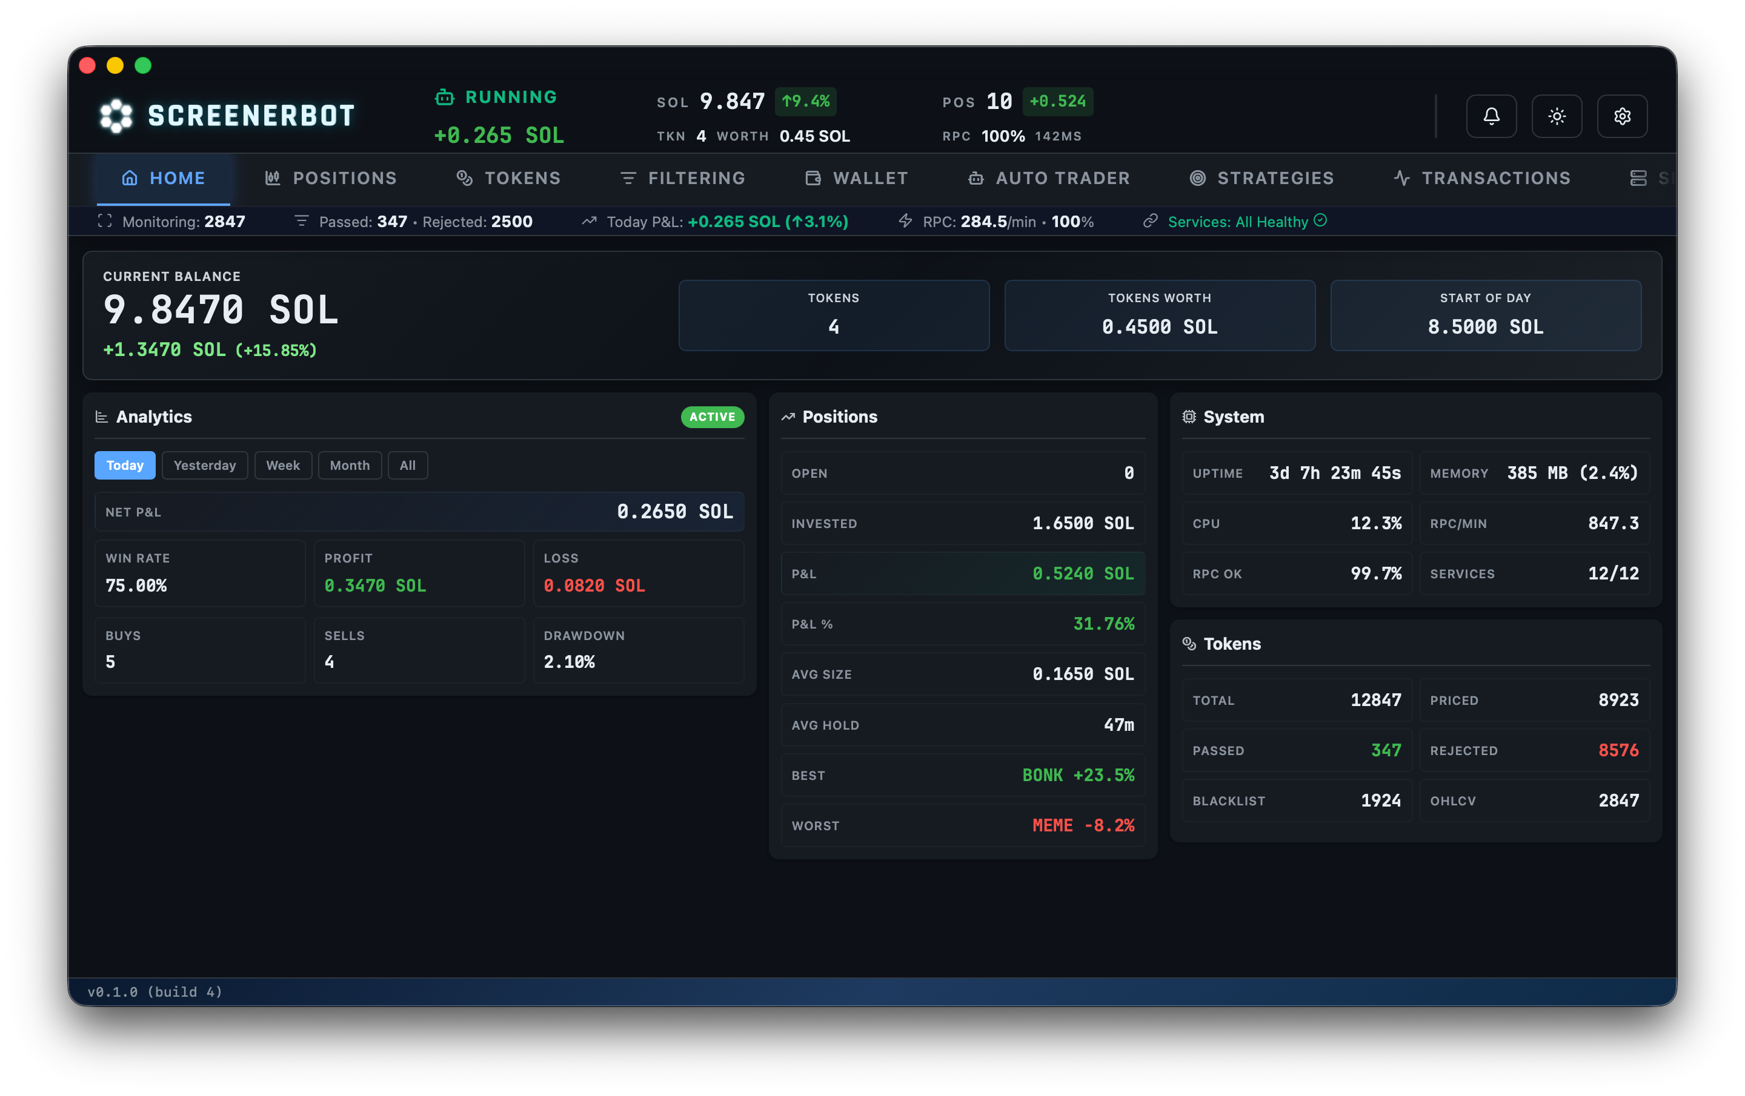Switch analytics to Month view

point(350,465)
